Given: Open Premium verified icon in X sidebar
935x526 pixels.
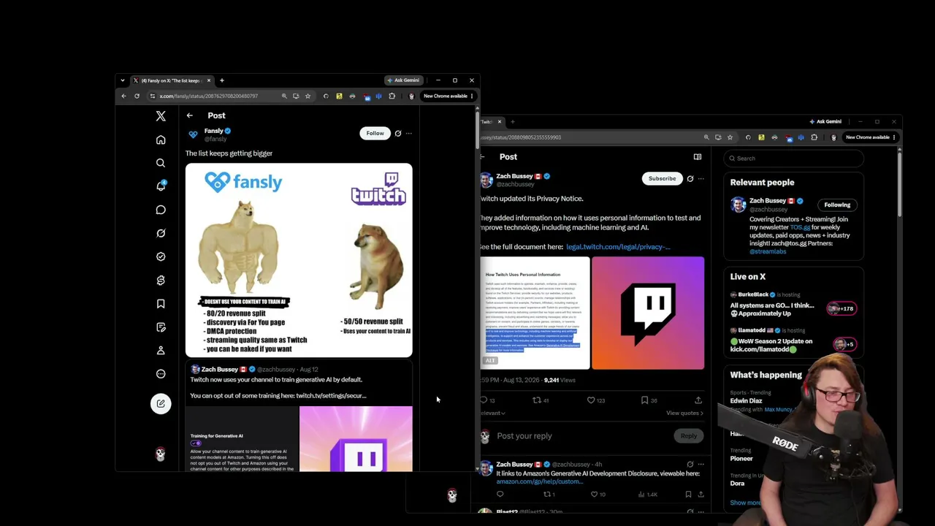Looking at the screenshot, I should [161, 256].
